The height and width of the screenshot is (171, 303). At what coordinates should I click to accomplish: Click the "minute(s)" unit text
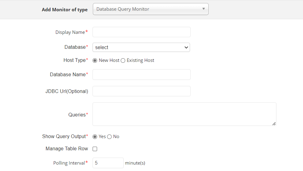135,163
